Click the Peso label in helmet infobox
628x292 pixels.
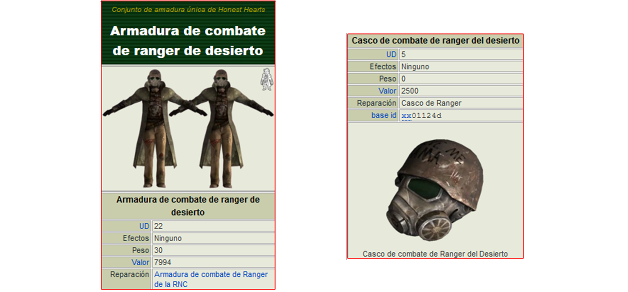pyautogui.click(x=388, y=79)
